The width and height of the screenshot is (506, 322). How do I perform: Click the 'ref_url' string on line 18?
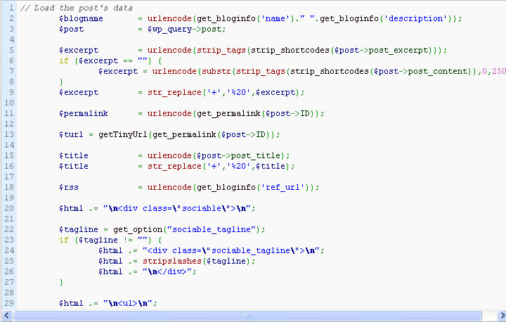coord(283,187)
